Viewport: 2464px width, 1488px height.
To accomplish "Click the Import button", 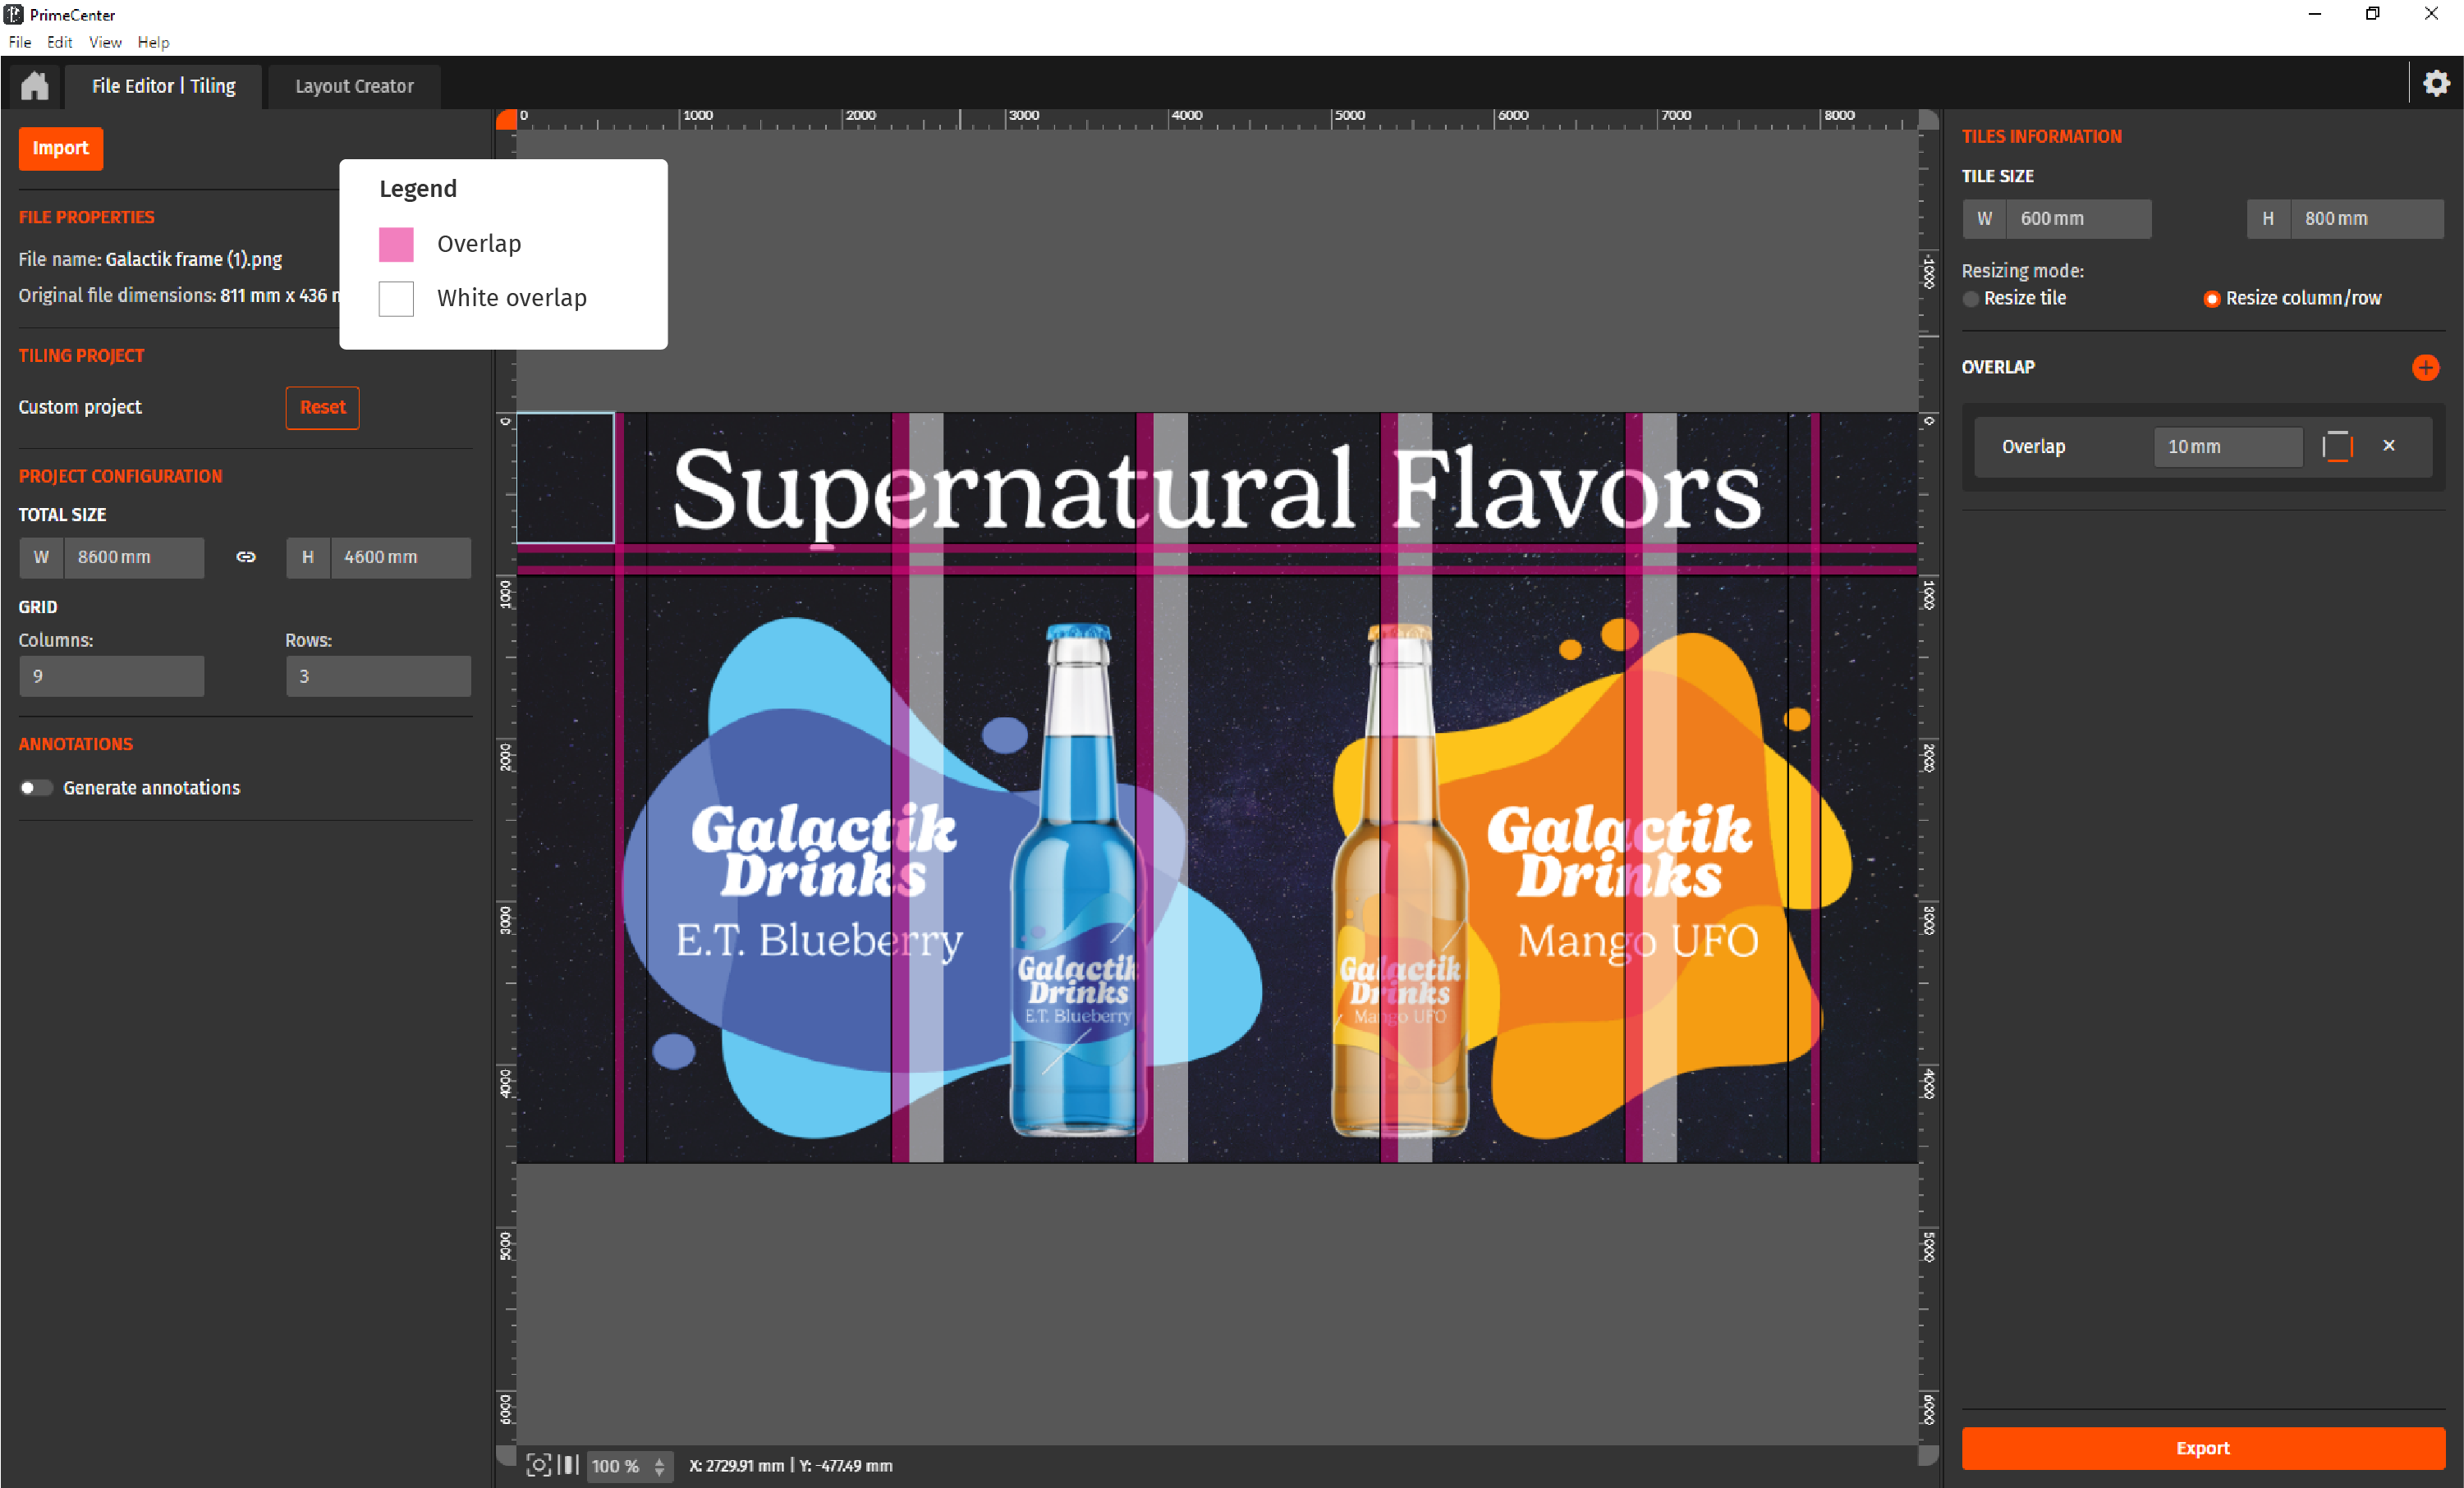I will [x=60, y=149].
